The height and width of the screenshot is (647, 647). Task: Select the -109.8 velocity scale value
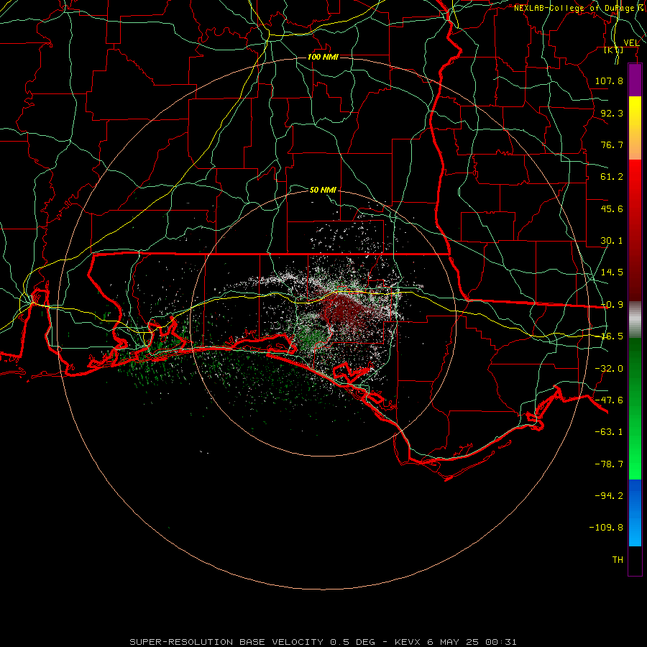click(606, 528)
